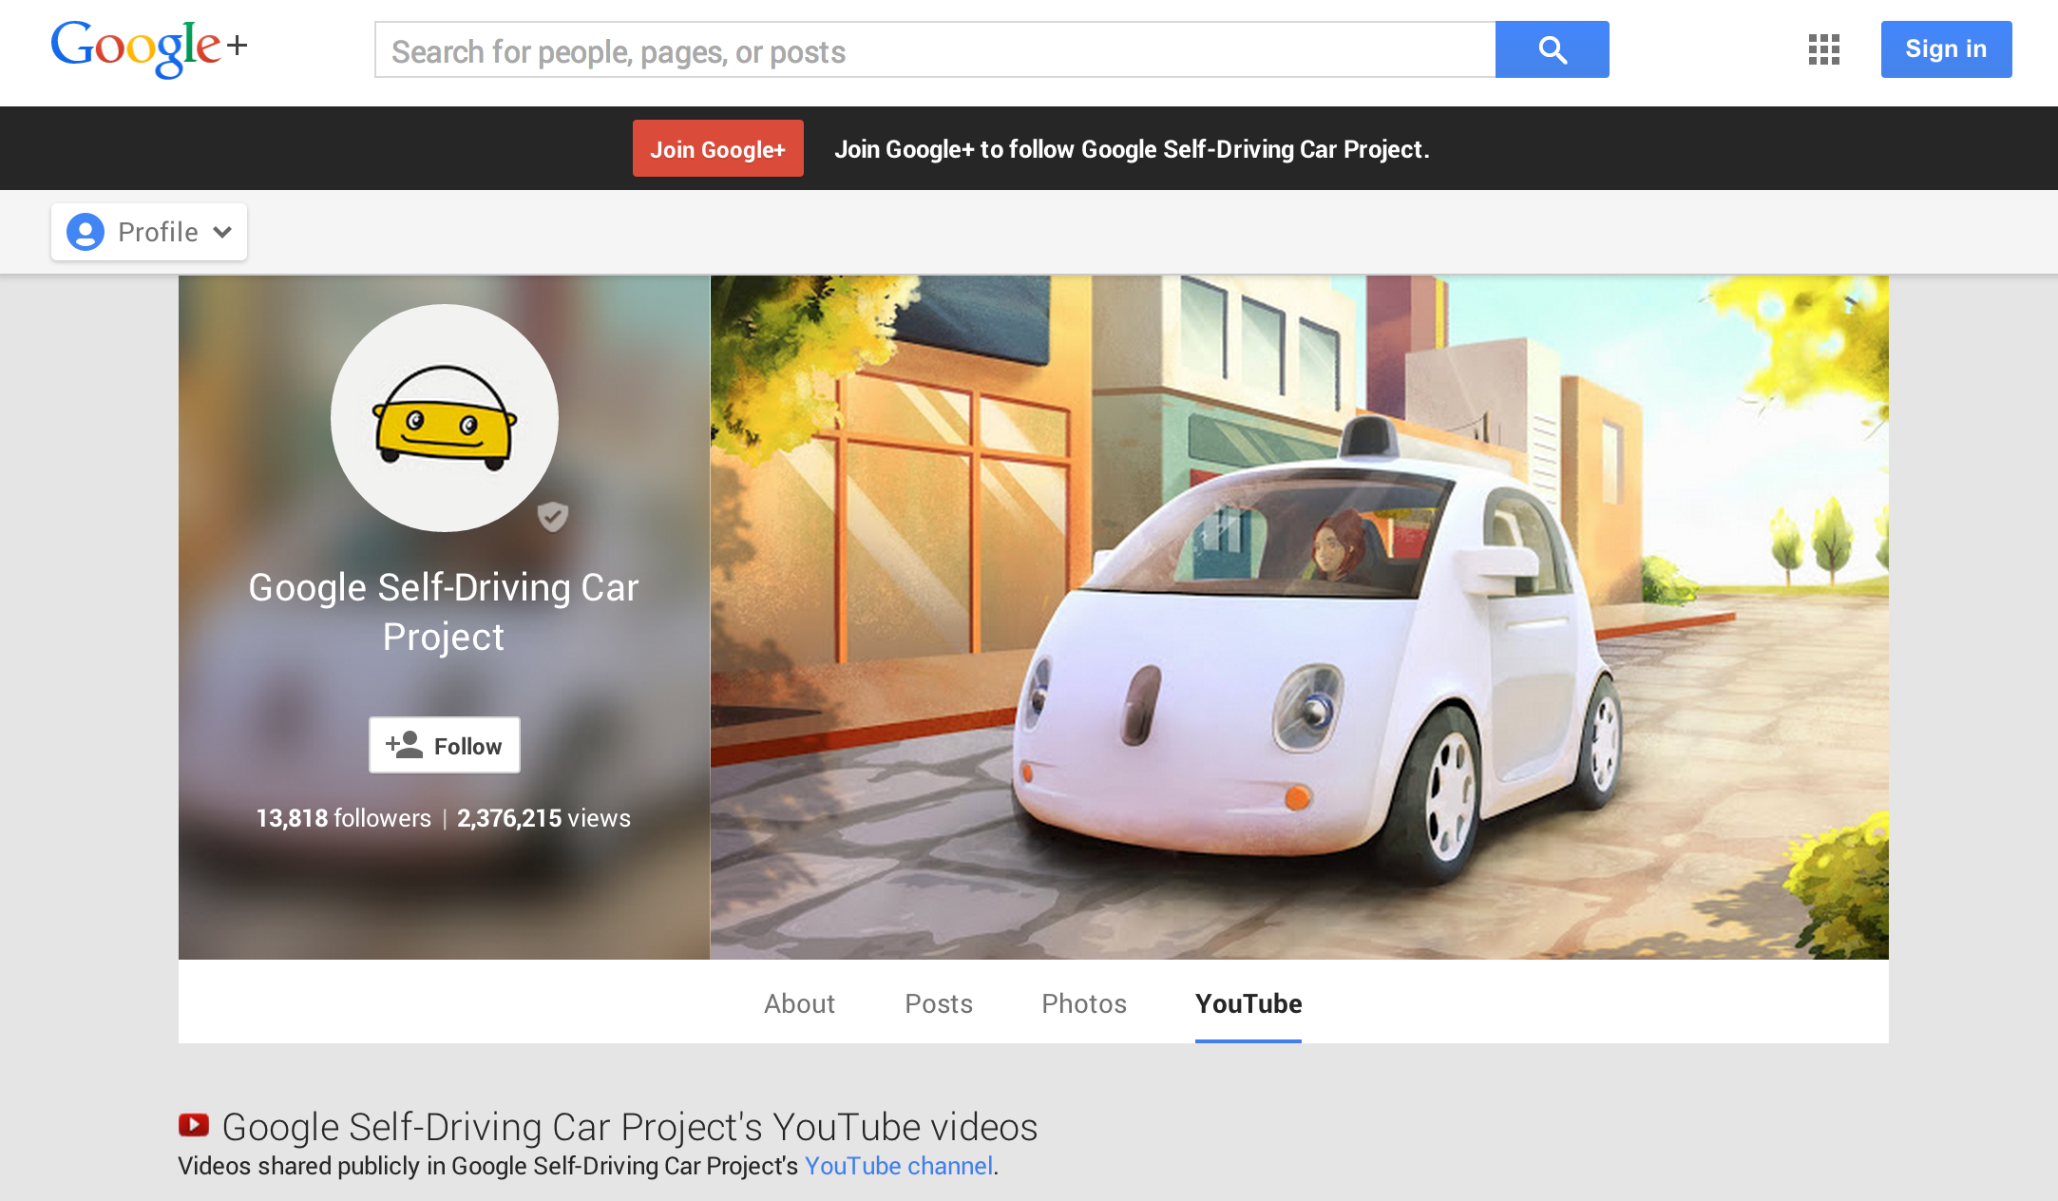
Task: Click the magnifying glass search button
Action: click(x=1552, y=49)
